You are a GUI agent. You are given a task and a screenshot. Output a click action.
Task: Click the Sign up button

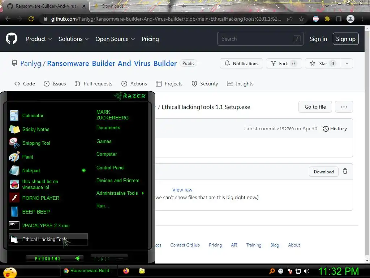click(x=346, y=39)
